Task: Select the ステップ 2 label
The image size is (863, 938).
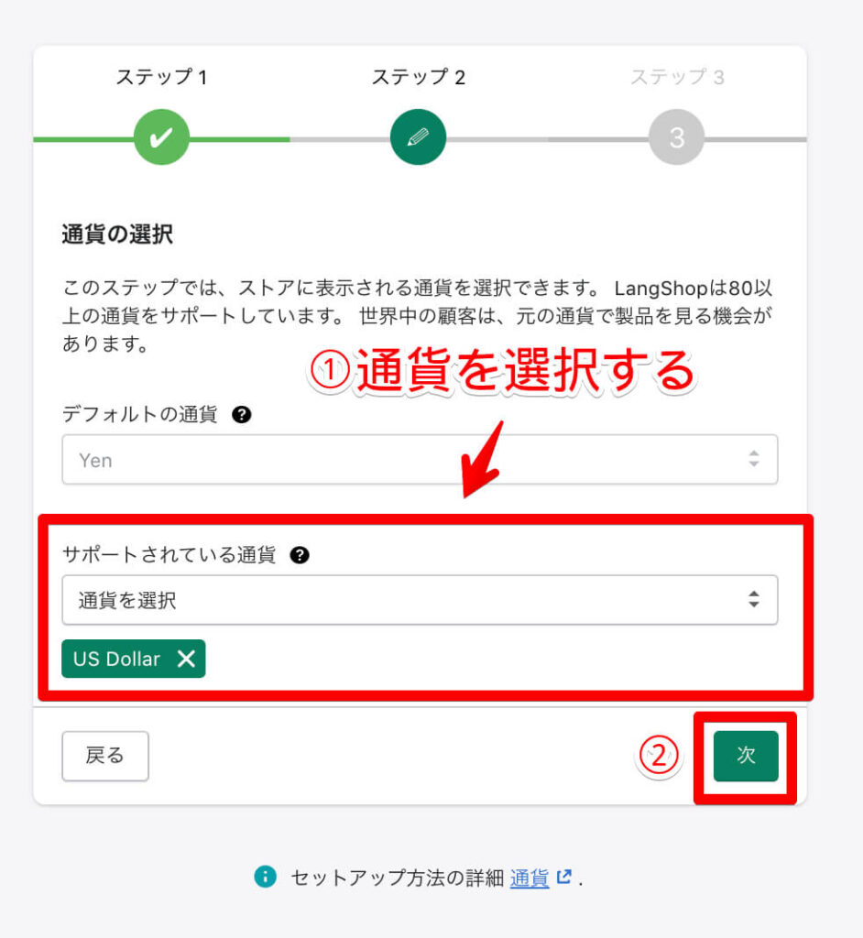Action: [419, 77]
